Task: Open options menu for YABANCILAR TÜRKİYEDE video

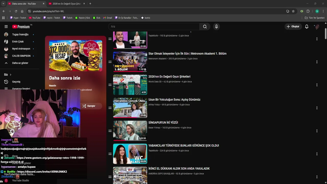Action: click(317, 154)
